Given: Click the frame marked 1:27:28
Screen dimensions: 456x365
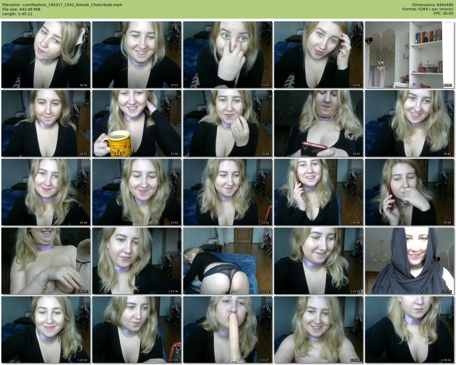Looking at the screenshot, I should 137,330.
